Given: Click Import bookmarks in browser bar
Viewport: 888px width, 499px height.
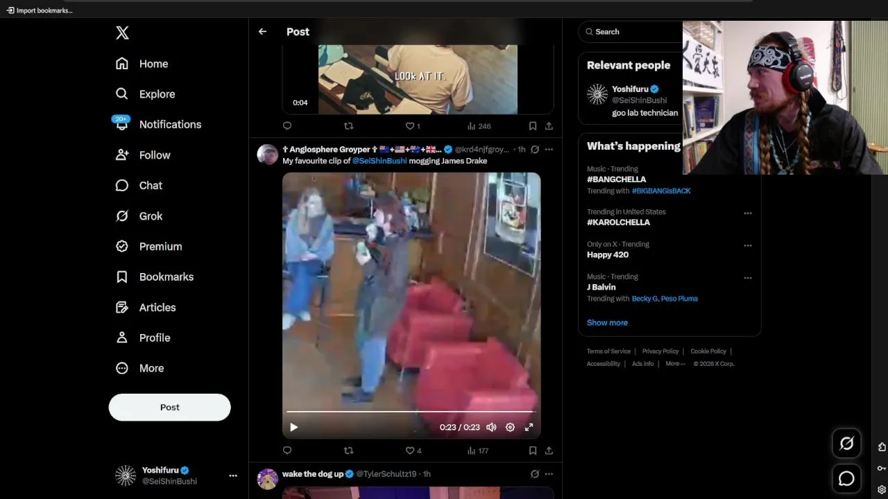Looking at the screenshot, I should pyautogui.click(x=39, y=10).
